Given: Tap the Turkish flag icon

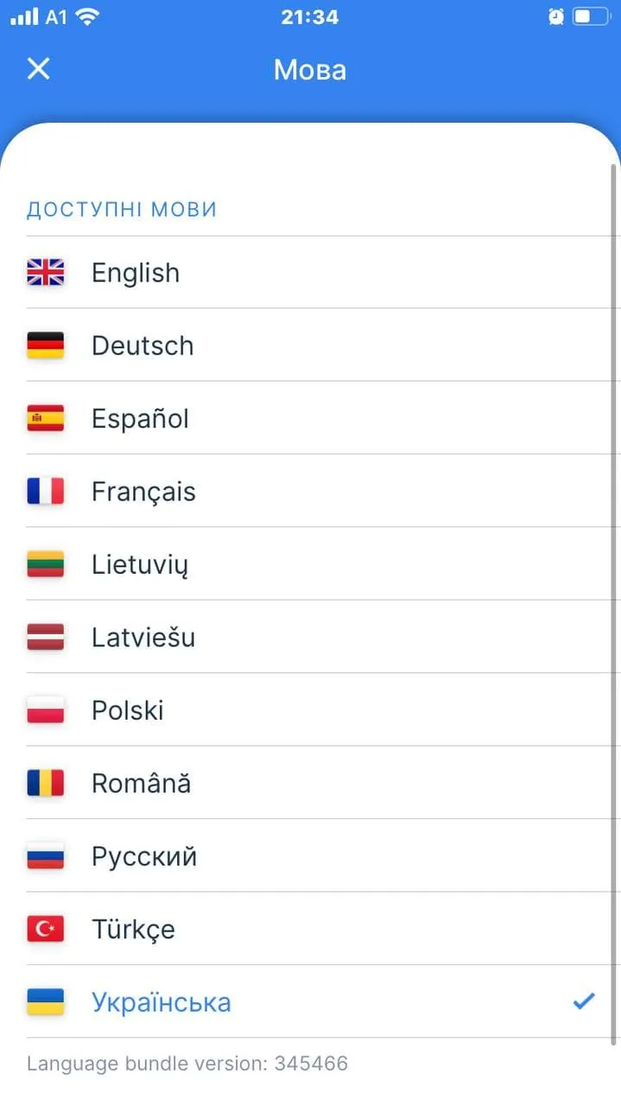Looking at the screenshot, I should tap(46, 930).
